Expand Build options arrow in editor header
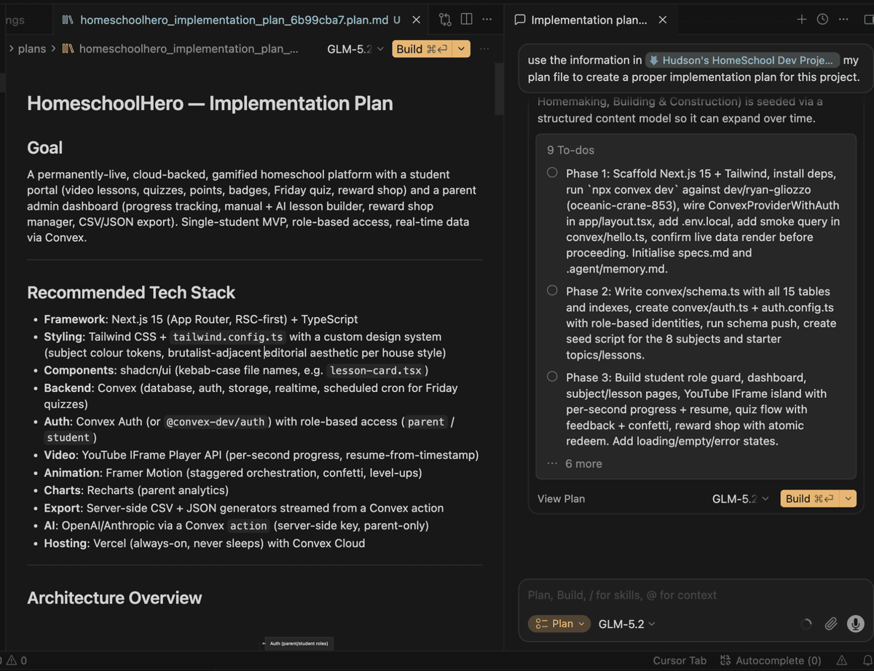Viewport: 874px width, 671px height. pos(461,49)
